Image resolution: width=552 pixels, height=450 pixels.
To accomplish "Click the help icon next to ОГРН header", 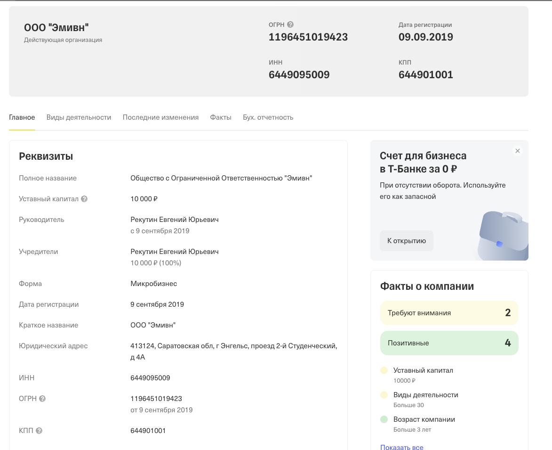I will point(290,25).
